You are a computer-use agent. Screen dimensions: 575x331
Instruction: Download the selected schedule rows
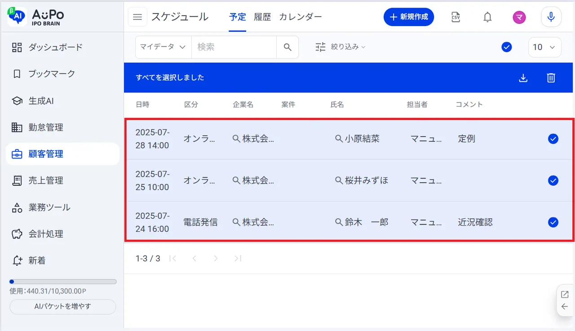pos(523,78)
